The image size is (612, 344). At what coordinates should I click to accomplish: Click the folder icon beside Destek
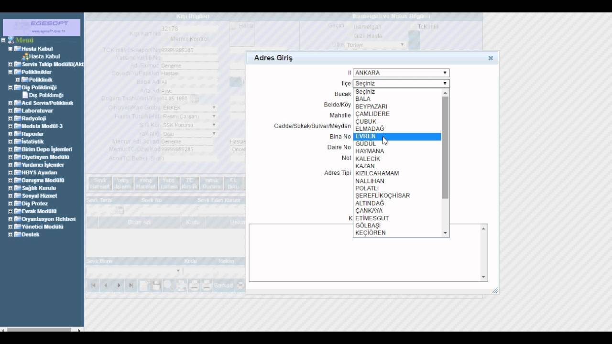[18, 235]
